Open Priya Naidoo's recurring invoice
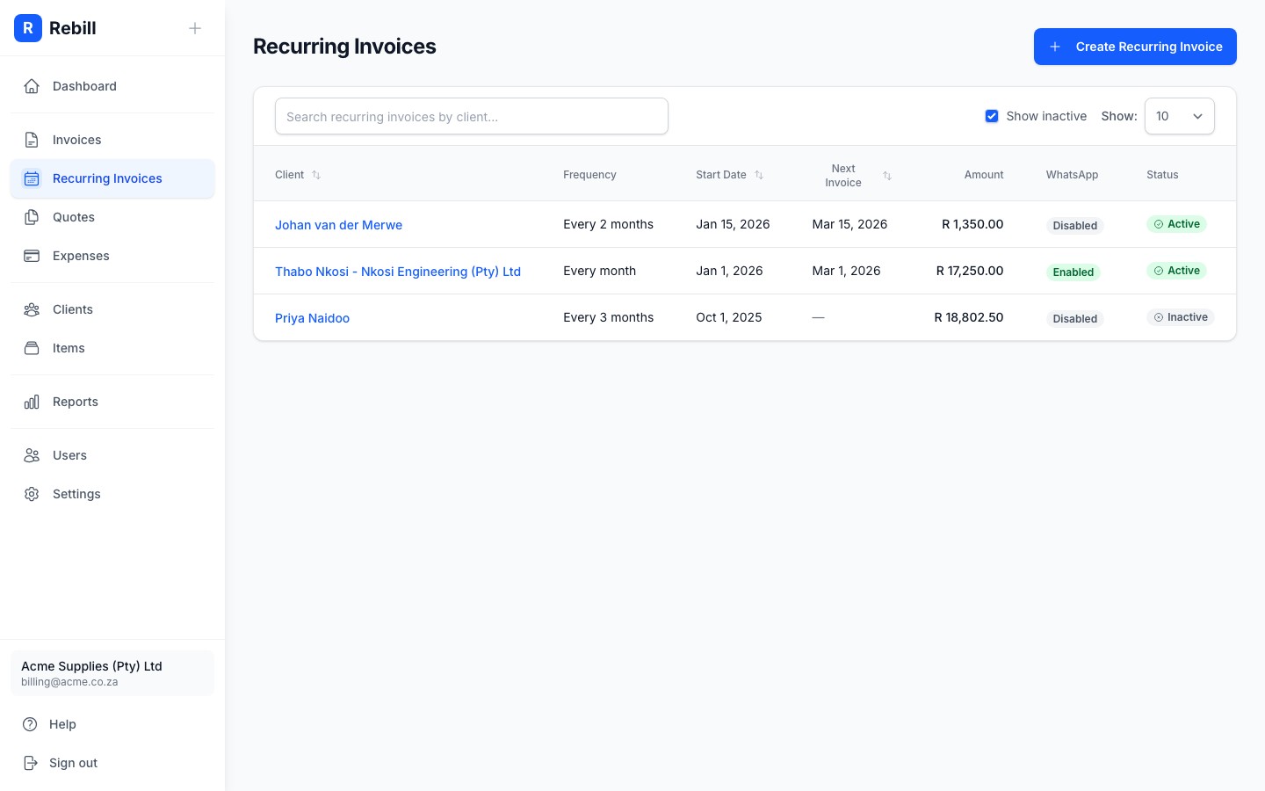The width and height of the screenshot is (1265, 791). click(312, 318)
